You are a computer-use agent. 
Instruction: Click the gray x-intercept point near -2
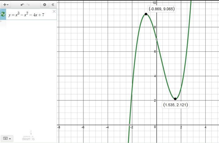tap(130, 125)
